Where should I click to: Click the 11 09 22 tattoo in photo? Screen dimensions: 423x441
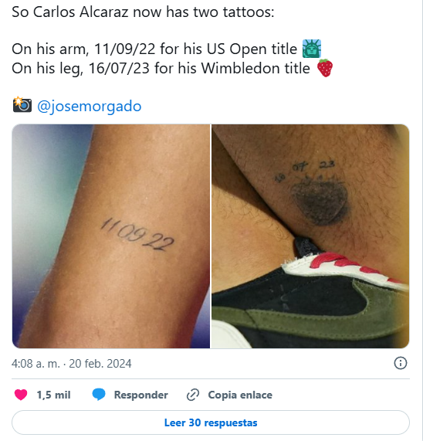(x=137, y=235)
